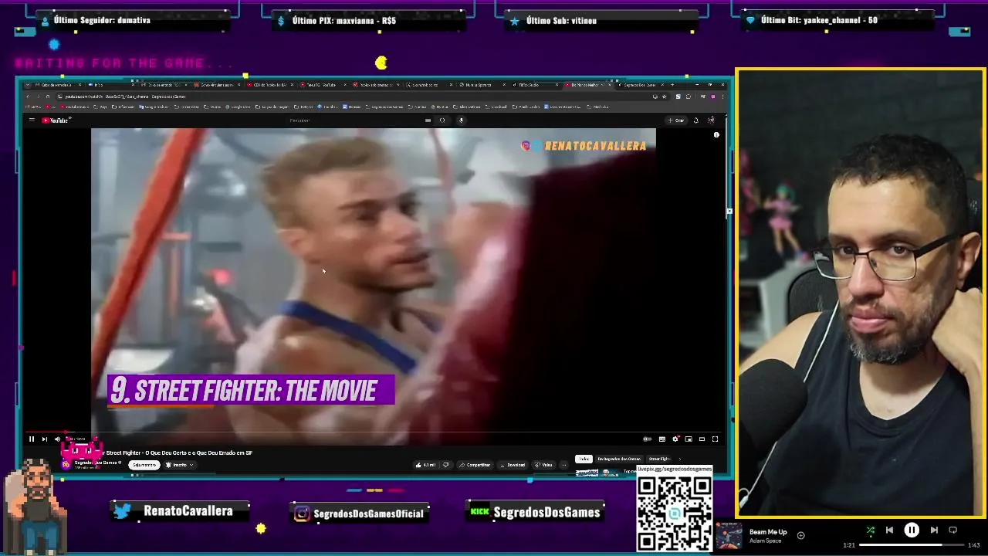988x556 pixels.
Task: Open more actions ellipsis under video
Action: pyautogui.click(x=564, y=465)
